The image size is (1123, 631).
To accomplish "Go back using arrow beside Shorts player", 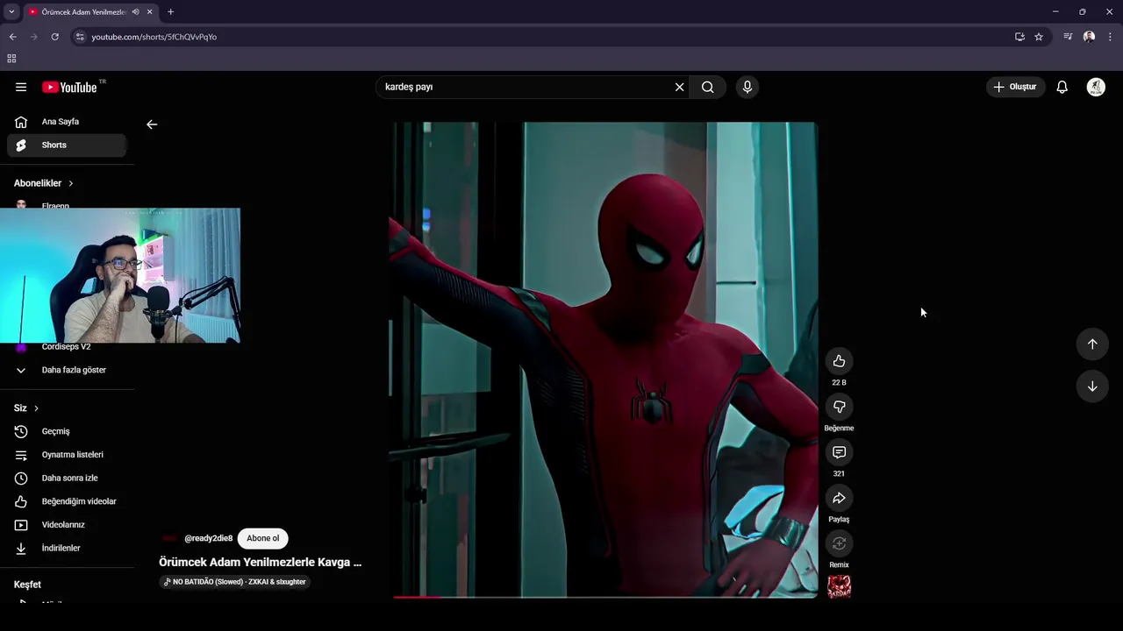I will [x=152, y=124].
